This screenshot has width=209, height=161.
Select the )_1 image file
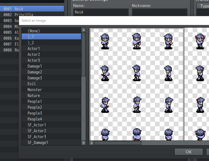51,37
